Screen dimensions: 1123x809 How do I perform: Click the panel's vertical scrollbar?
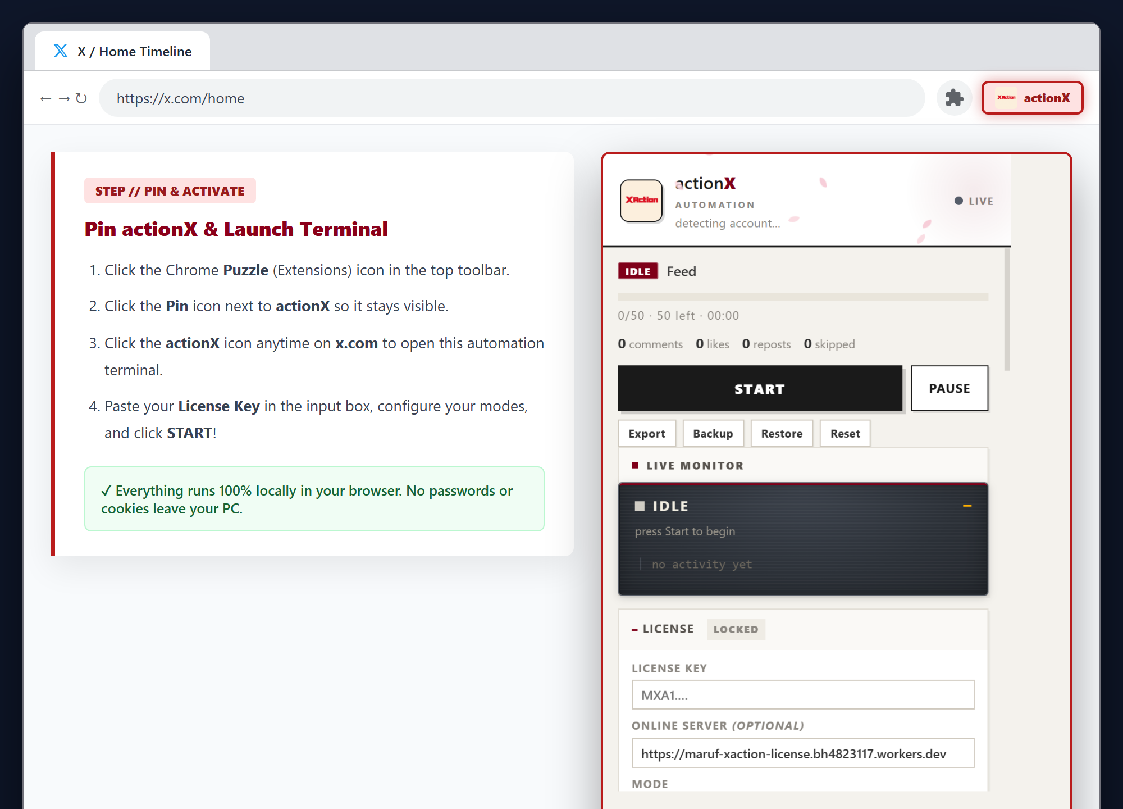point(1007,309)
